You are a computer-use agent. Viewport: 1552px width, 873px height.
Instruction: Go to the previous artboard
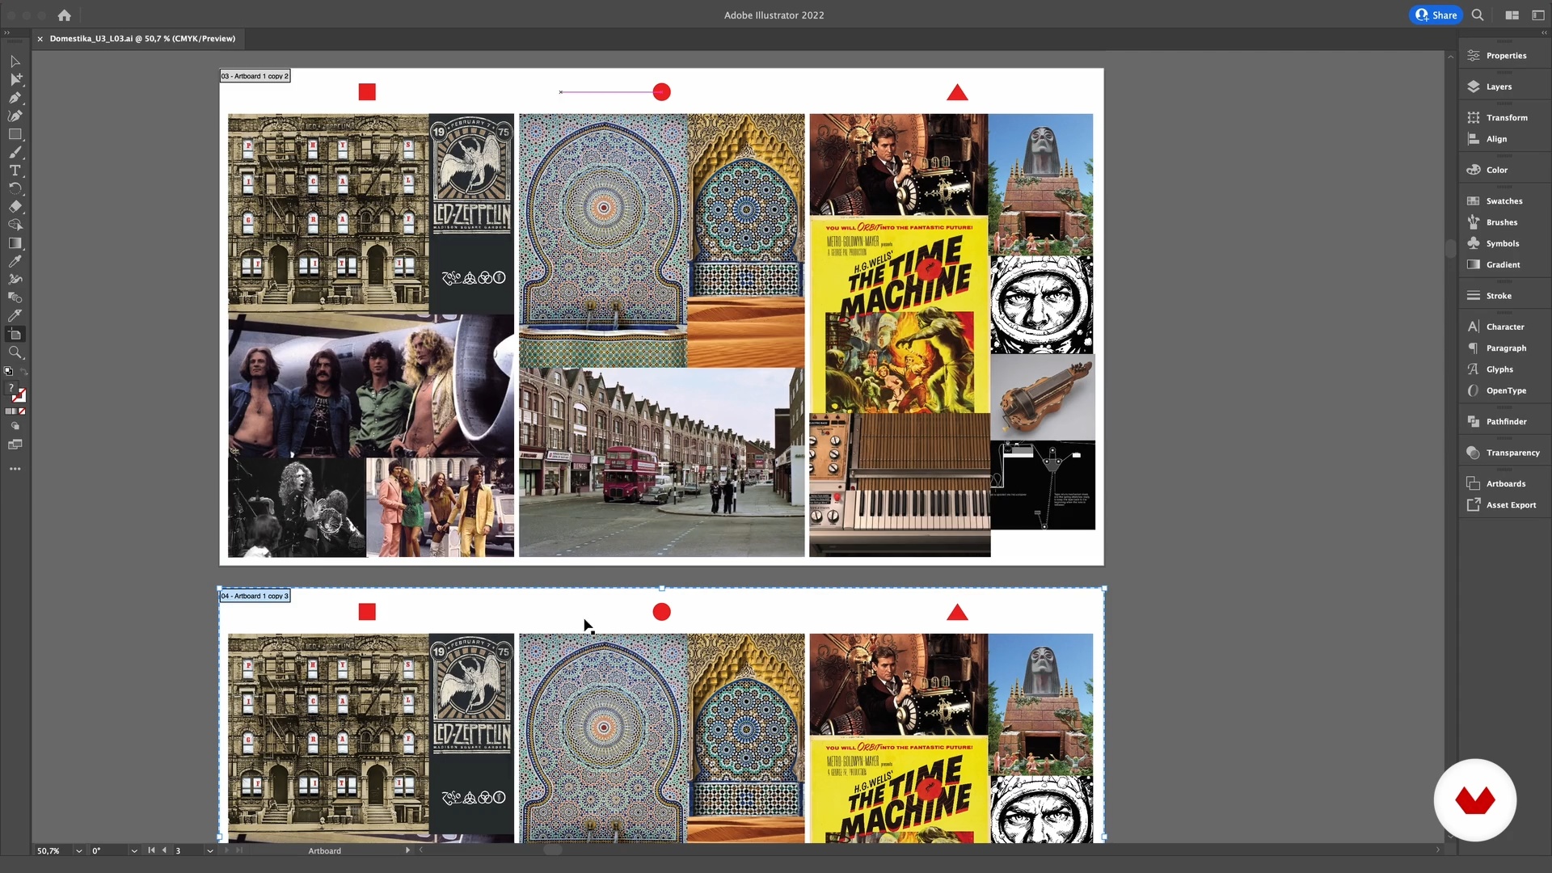click(x=164, y=850)
